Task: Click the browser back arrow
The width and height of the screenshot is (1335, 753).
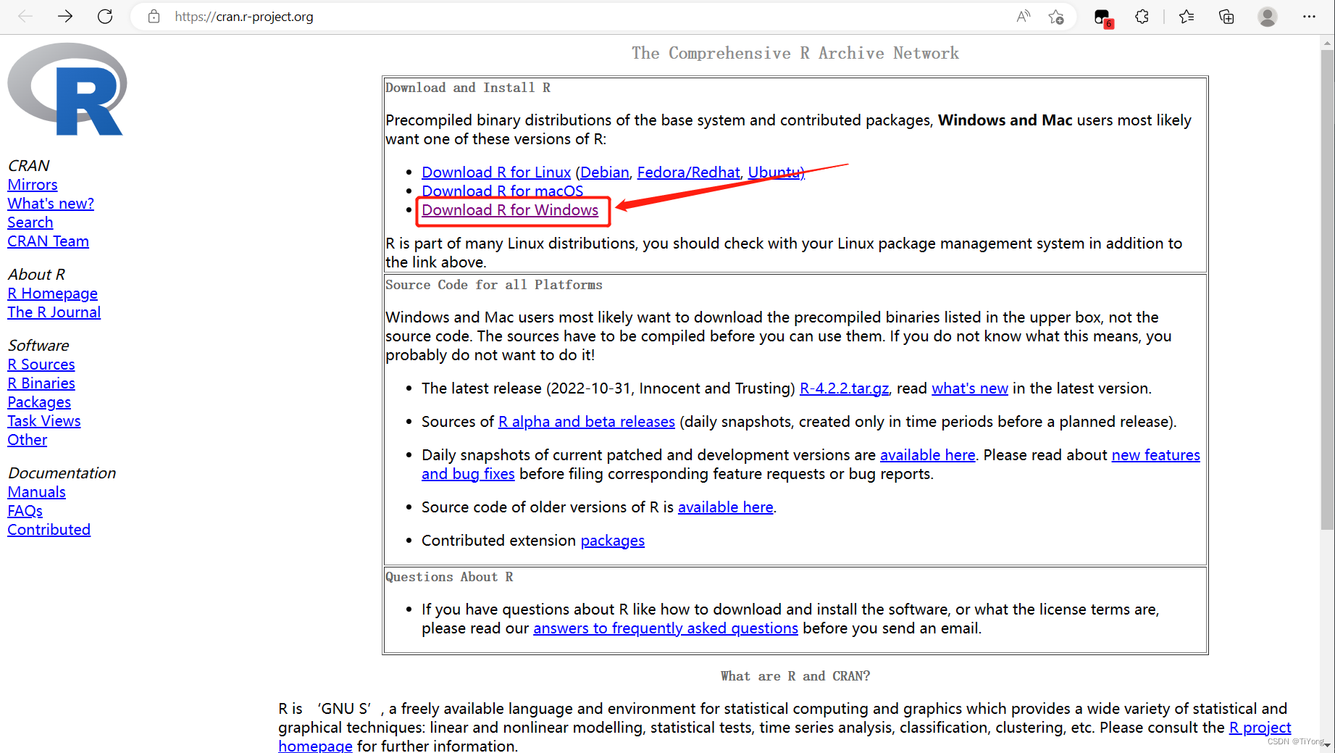Action: 25,16
